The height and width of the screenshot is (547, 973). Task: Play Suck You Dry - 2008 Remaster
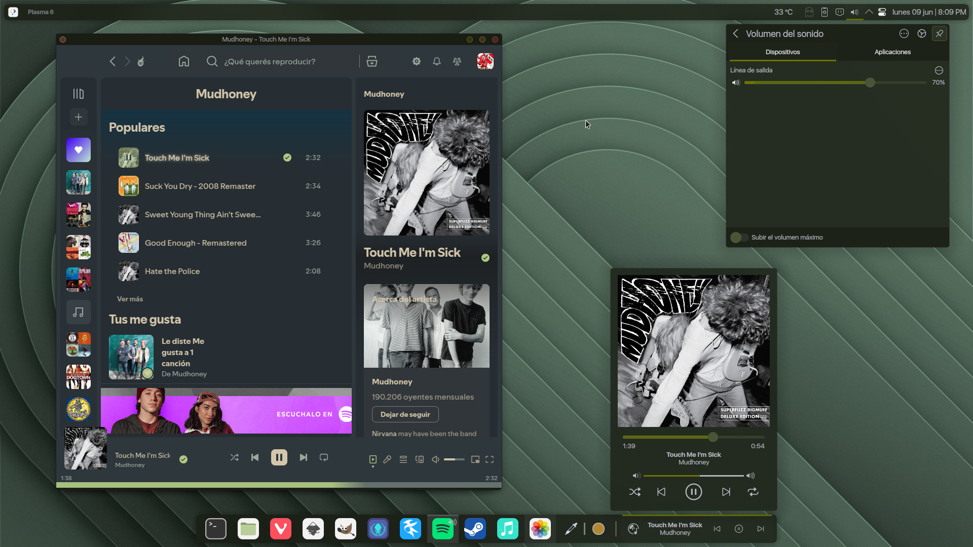(226, 186)
